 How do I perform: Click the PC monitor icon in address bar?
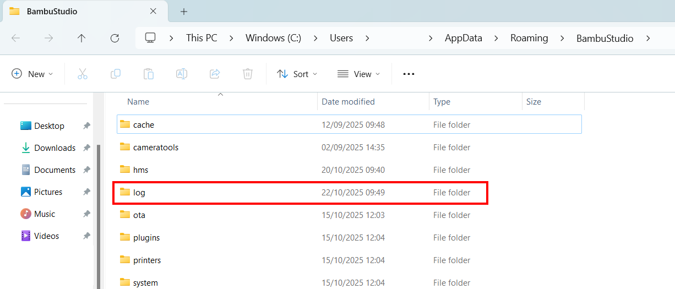[150, 38]
